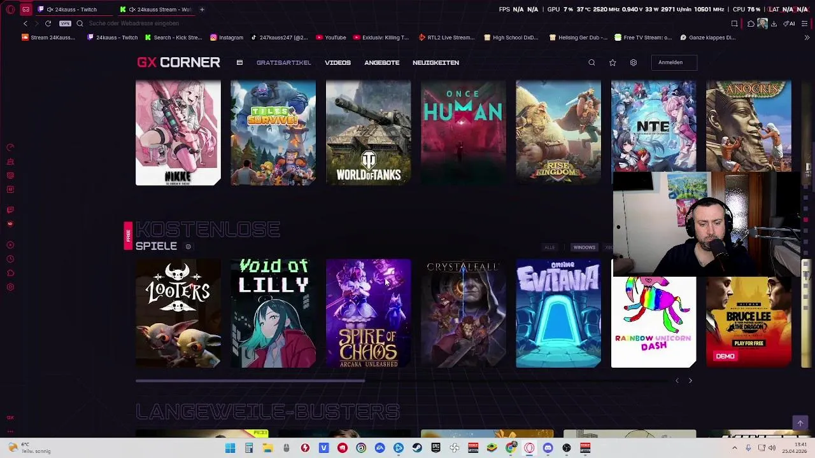The image size is (815, 458).
Task: Open free games section settings icon
Action: 188,247
